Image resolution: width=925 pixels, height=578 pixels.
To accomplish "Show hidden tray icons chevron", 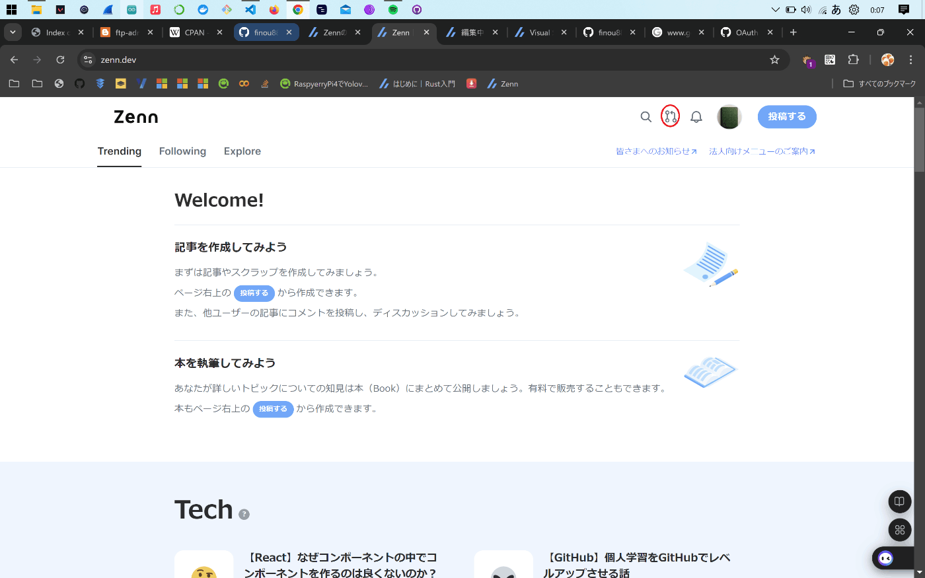I will click(775, 10).
